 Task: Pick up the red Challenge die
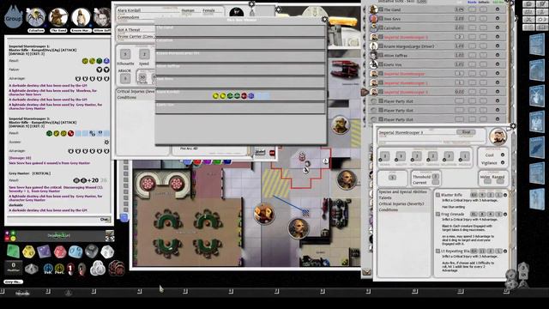[x=60, y=251]
